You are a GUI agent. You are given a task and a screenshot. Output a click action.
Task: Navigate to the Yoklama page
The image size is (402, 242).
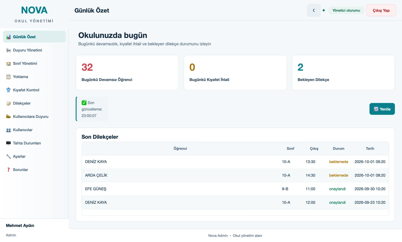[34, 77]
